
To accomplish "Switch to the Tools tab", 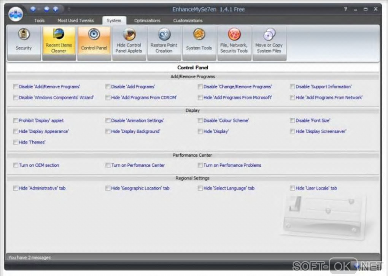I will coord(39,21).
